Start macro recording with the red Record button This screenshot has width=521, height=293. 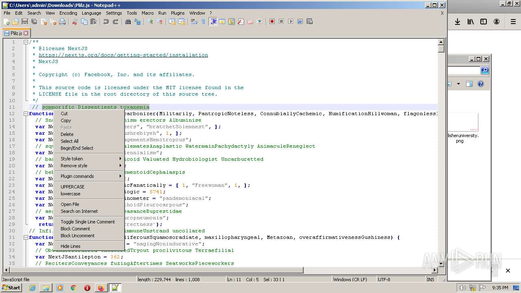coord(272,22)
